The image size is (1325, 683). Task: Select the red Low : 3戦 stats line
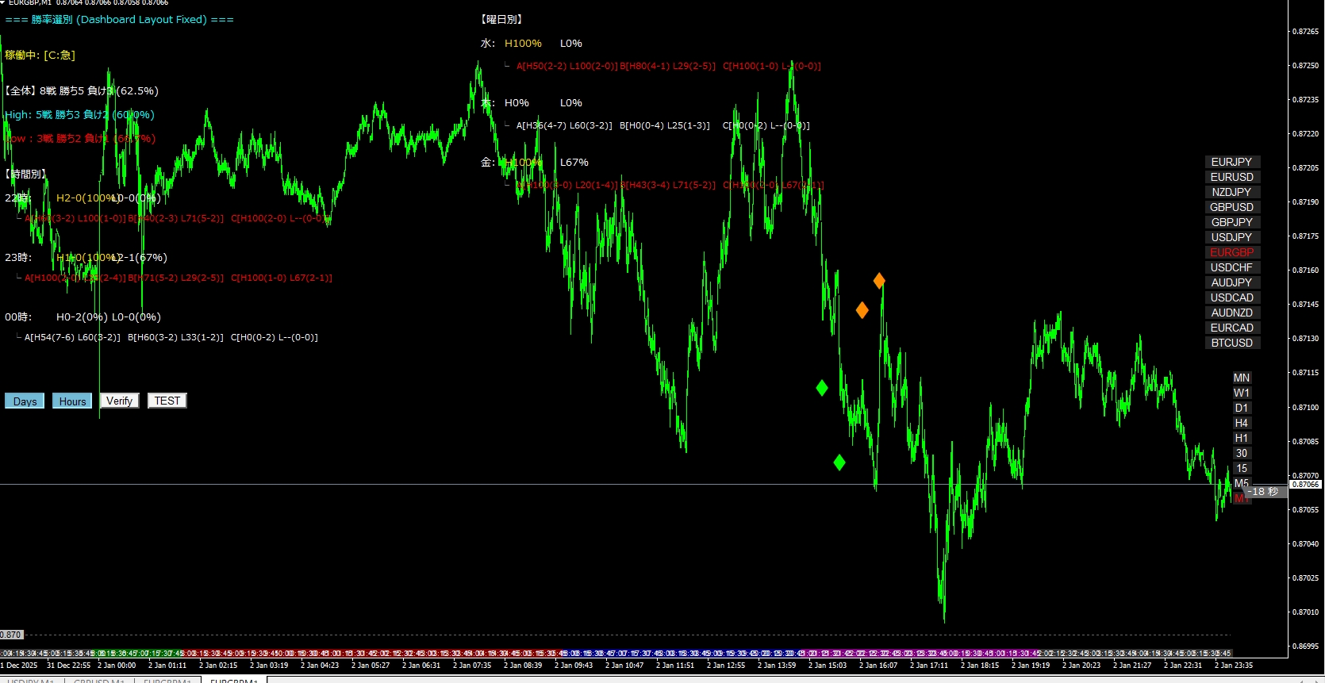pyautogui.click(x=80, y=138)
